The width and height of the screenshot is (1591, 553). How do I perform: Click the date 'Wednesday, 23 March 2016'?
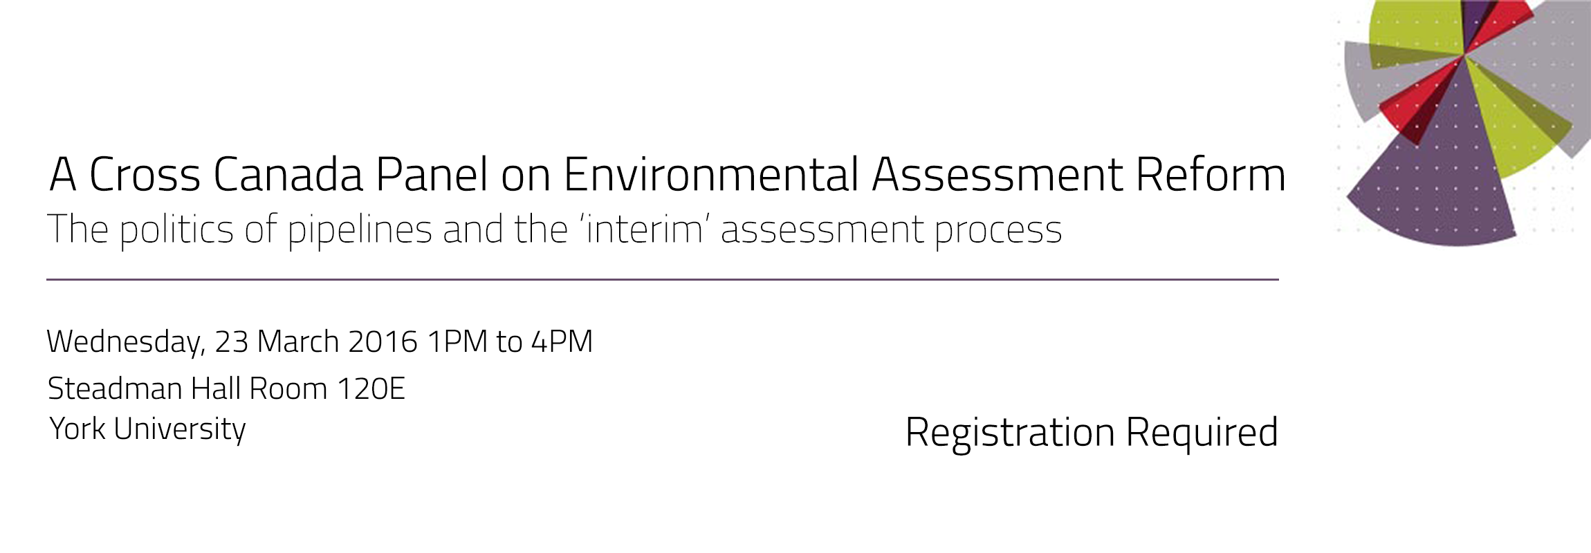coord(232,342)
